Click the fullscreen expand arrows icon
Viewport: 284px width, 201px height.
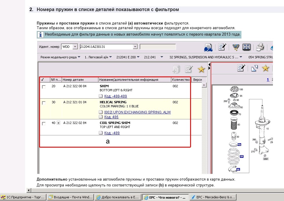247,47
